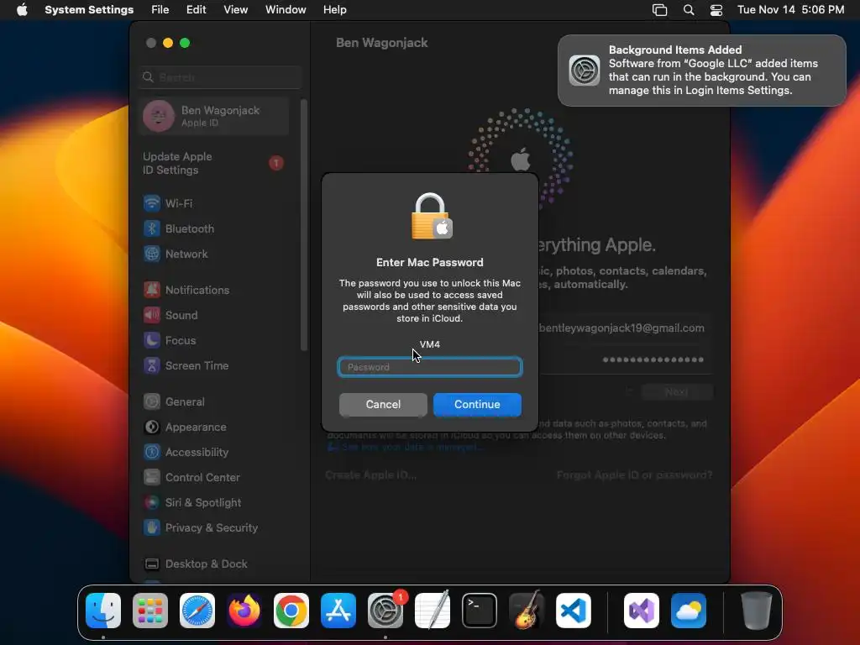Click the Screen Time hourglass icon
The image size is (860, 645).
pos(152,365)
